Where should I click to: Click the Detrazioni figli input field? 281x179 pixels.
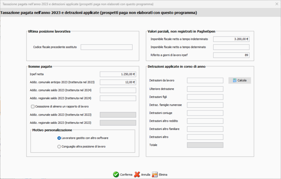(x=205, y=97)
